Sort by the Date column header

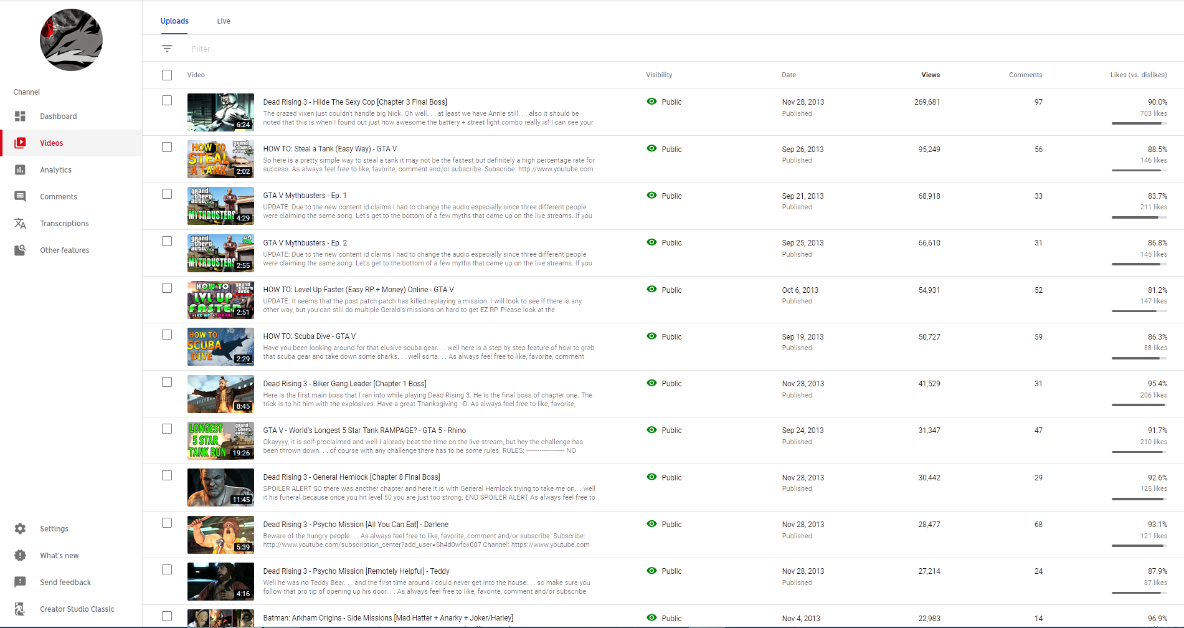pyautogui.click(x=789, y=75)
